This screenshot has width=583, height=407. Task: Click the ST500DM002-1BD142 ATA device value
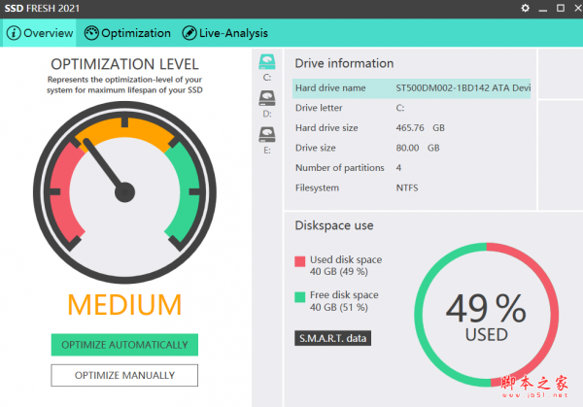(x=463, y=88)
